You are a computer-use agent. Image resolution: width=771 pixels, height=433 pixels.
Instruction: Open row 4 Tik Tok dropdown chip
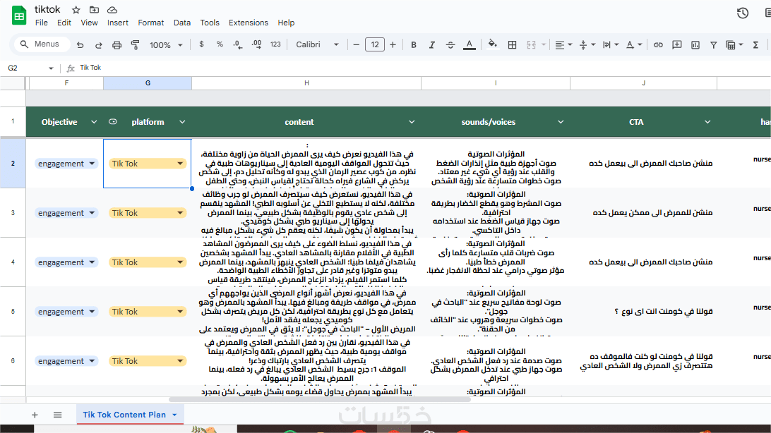pos(147,262)
